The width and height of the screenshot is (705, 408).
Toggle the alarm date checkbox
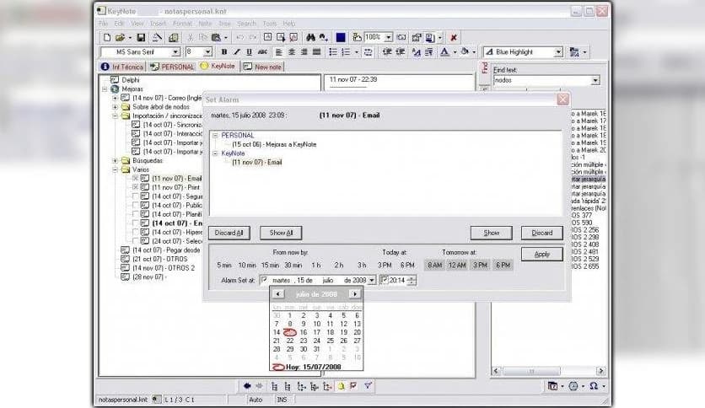click(x=265, y=280)
